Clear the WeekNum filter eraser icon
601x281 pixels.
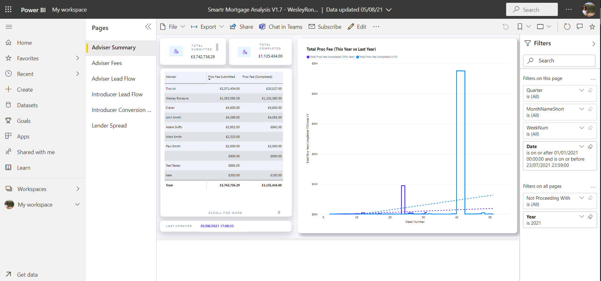(x=590, y=128)
